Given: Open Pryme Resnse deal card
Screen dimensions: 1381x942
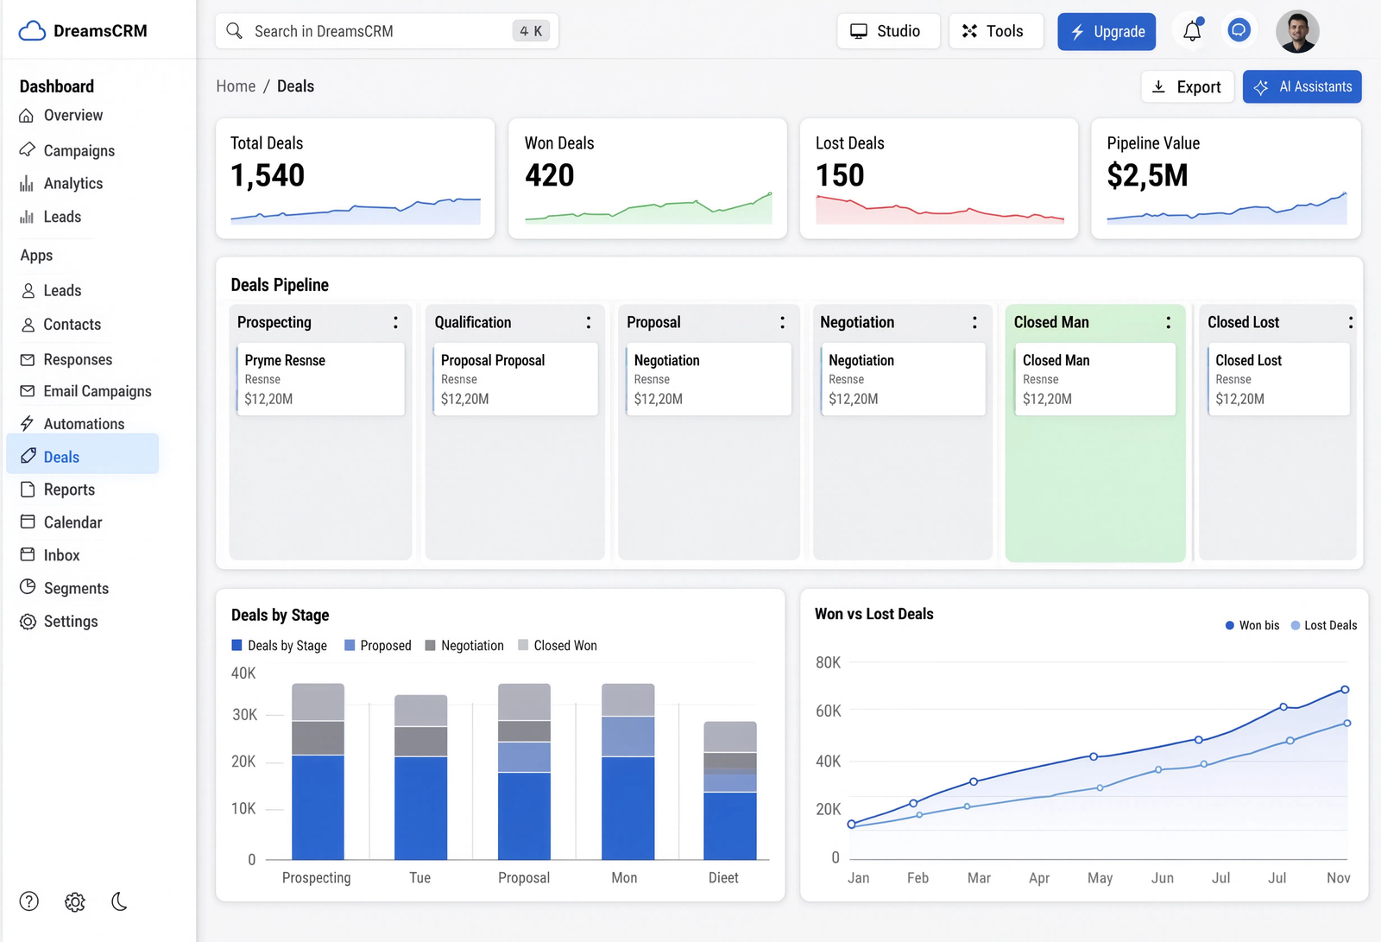Looking at the screenshot, I should tap(320, 379).
